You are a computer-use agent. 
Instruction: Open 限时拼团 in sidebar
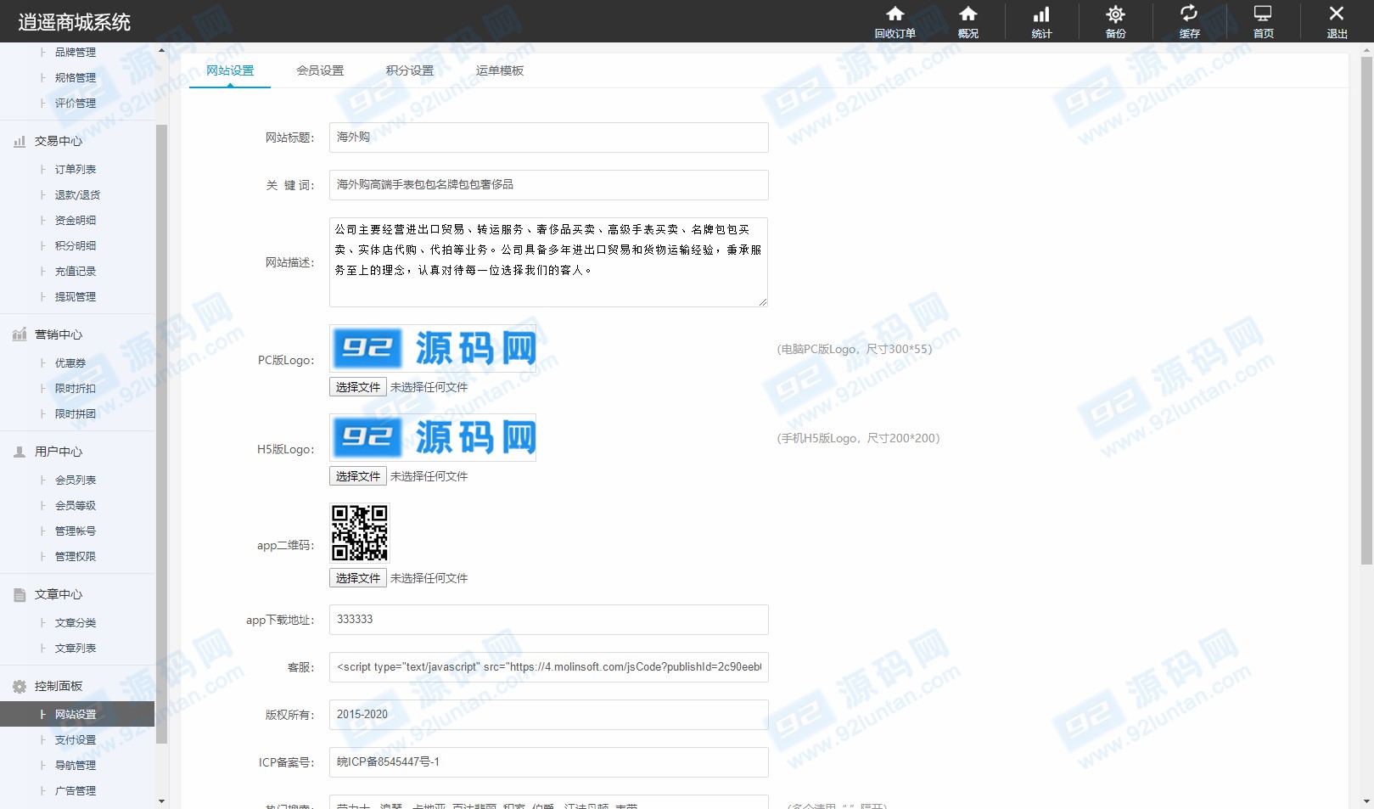pos(76,414)
